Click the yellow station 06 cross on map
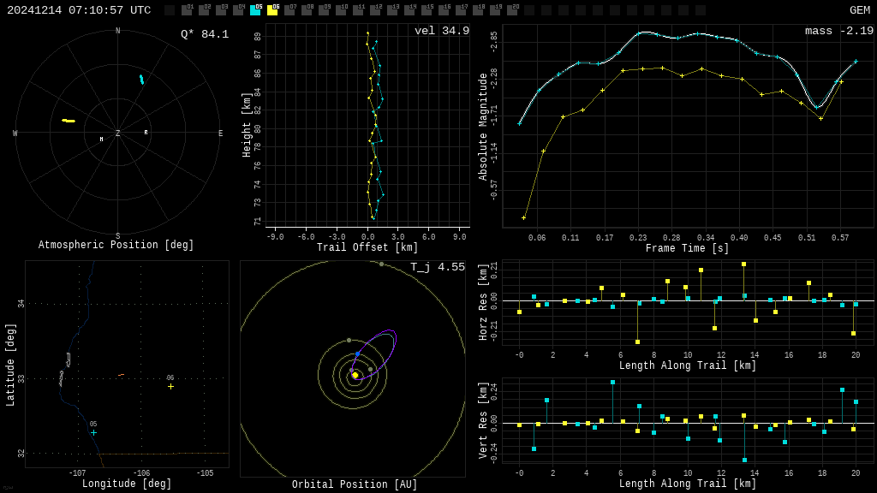The image size is (877, 493). coord(170,386)
